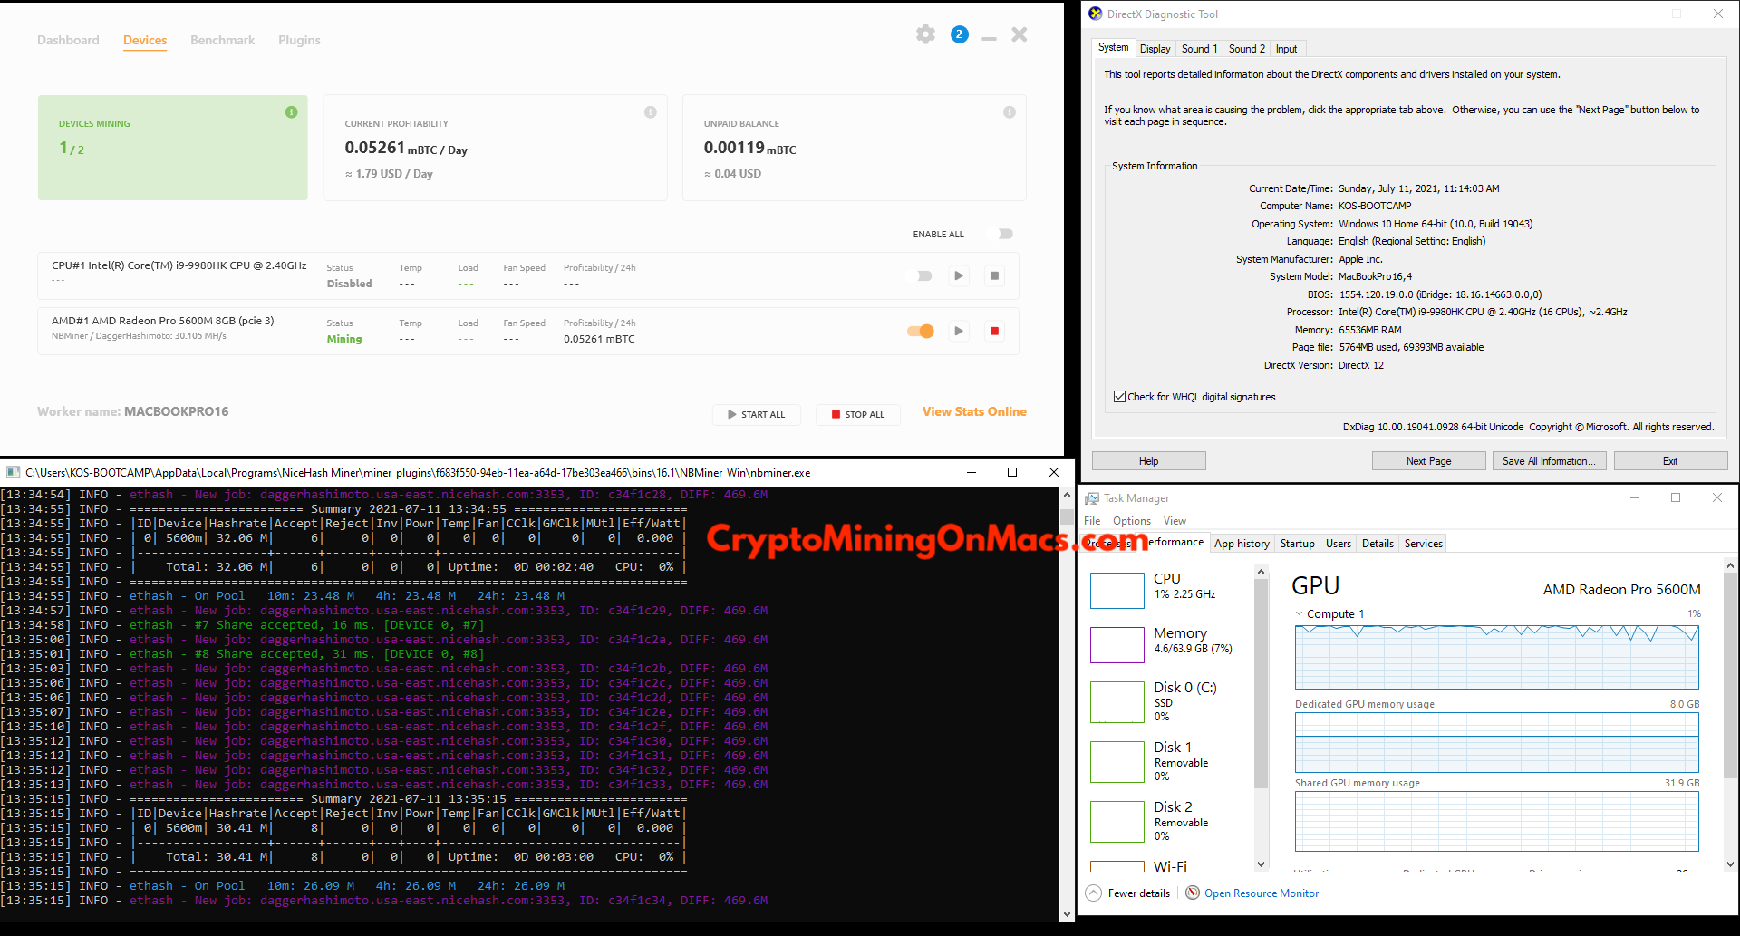The image size is (1740, 936).
Task: Expand Compute 1 graph dropdown
Action: [1300, 613]
